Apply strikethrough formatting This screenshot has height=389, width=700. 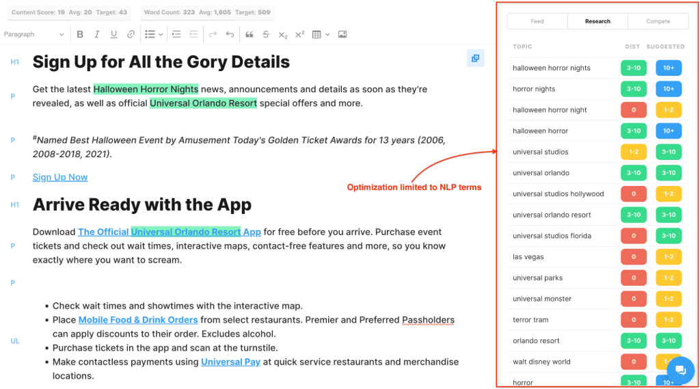tap(266, 34)
